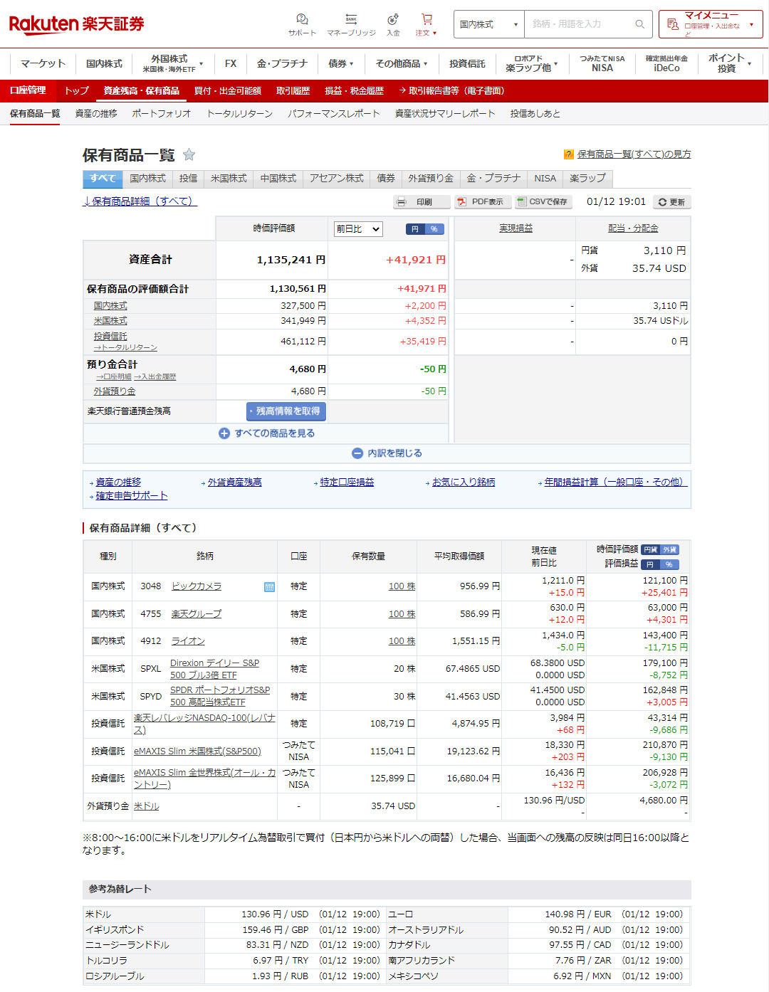The height and width of the screenshot is (992, 769).
Task: Open the 注文 shopping cart icon
Action: click(427, 20)
